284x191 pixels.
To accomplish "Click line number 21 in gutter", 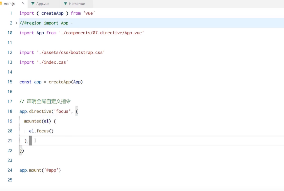I will click(10, 141).
